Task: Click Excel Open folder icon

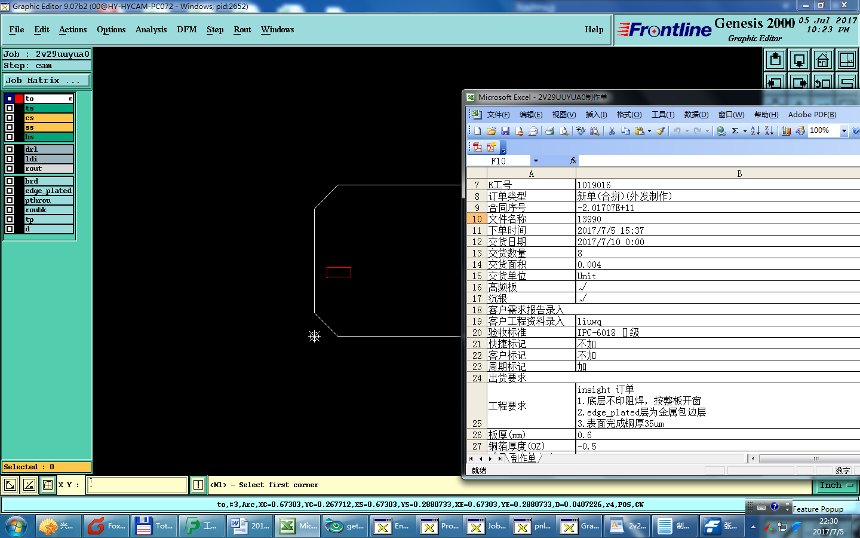Action: (x=492, y=131)
